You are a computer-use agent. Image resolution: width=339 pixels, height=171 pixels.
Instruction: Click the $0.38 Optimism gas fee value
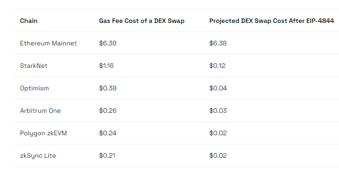pyautogui.click(x=108, y=88)
